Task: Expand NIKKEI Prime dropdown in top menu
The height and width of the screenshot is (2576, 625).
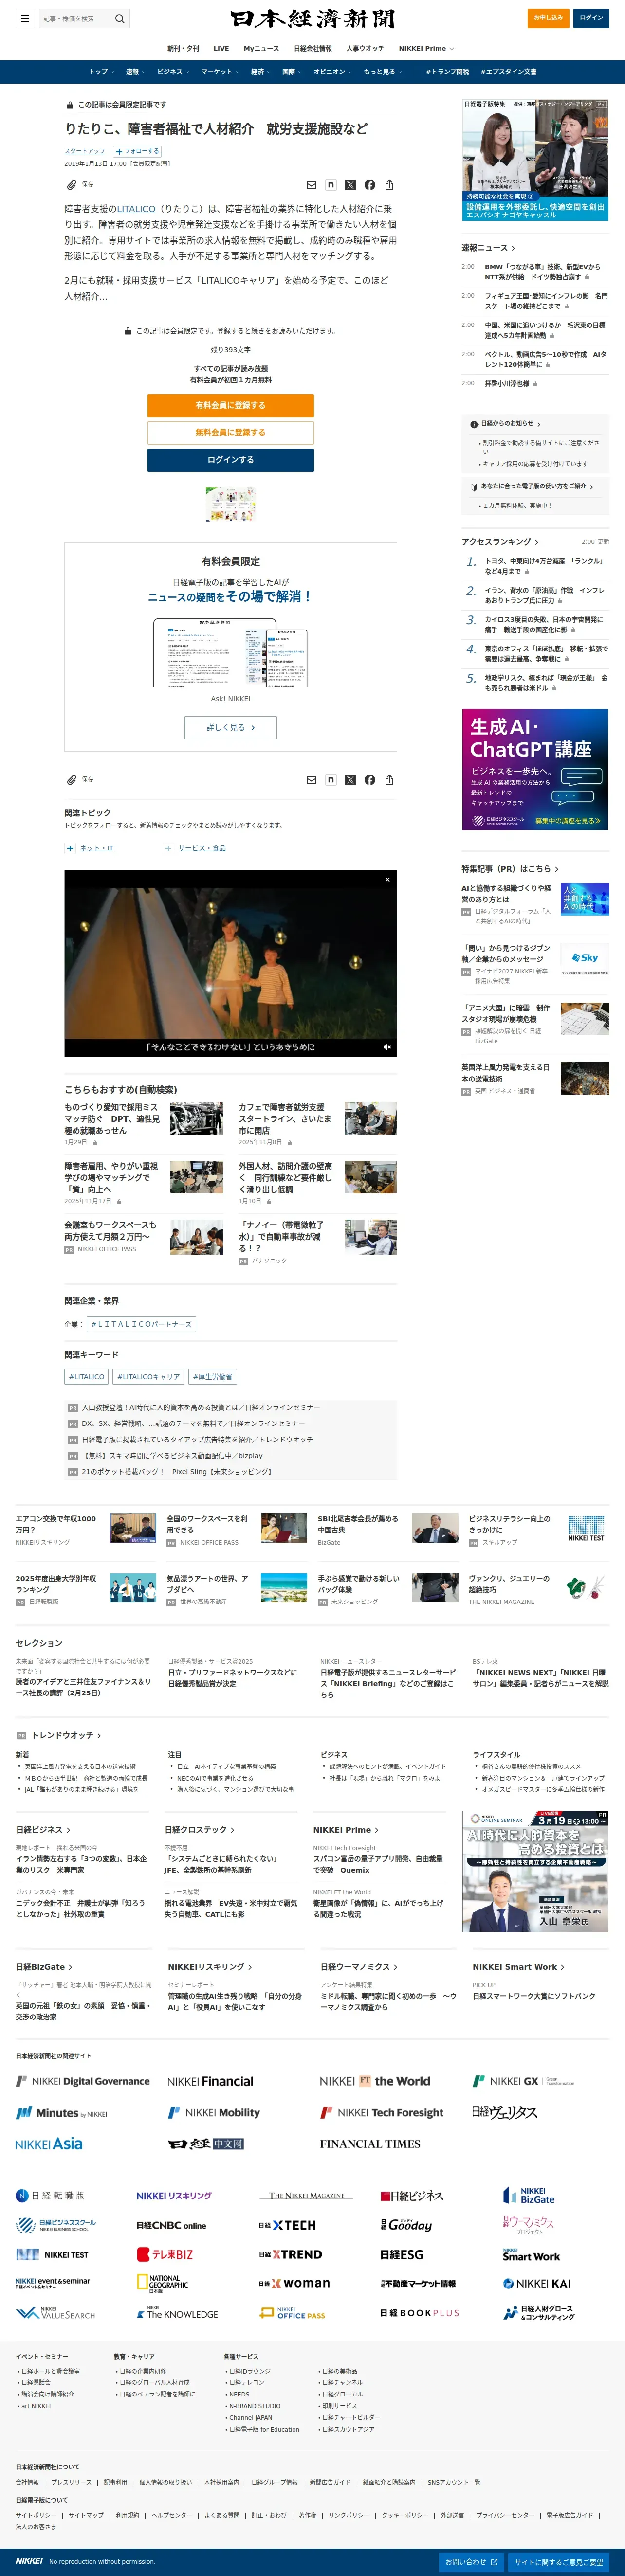Action: point(426,48)
